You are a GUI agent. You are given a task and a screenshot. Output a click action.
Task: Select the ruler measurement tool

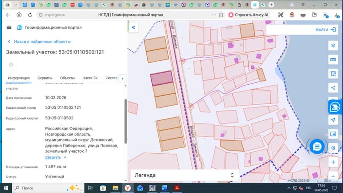[333, 59]
